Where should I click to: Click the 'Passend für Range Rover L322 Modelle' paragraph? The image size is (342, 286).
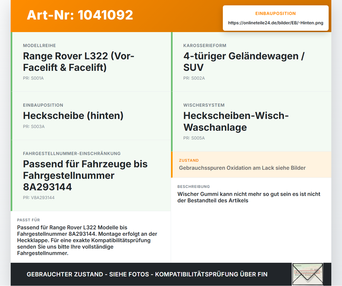(87, 240)
